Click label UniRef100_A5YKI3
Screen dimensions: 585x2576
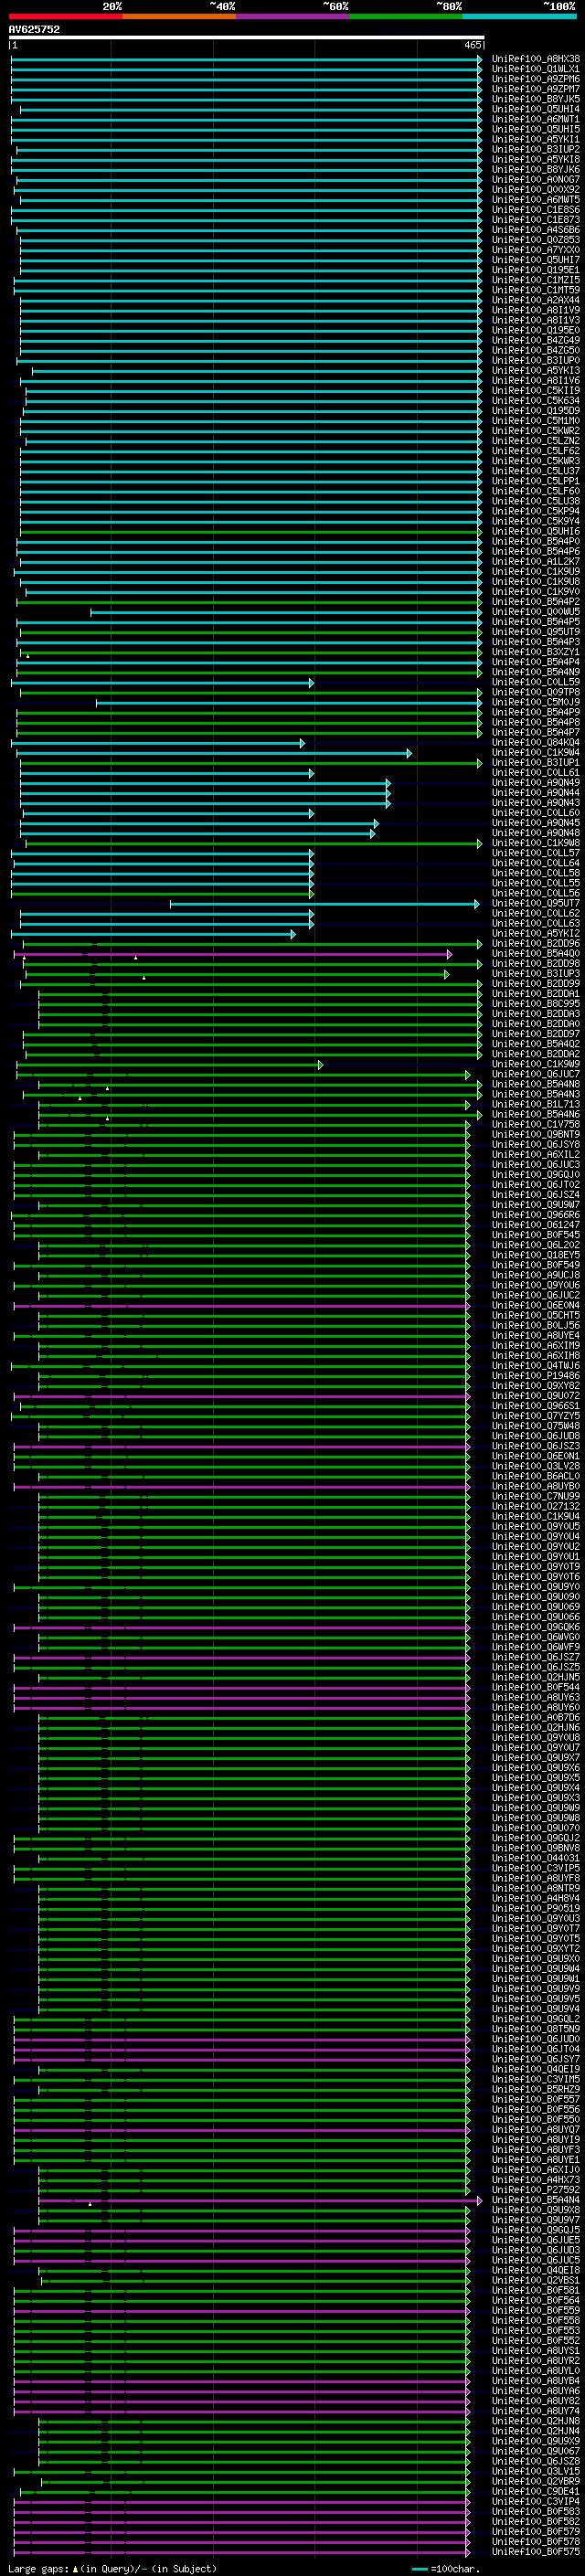(536, 371)
